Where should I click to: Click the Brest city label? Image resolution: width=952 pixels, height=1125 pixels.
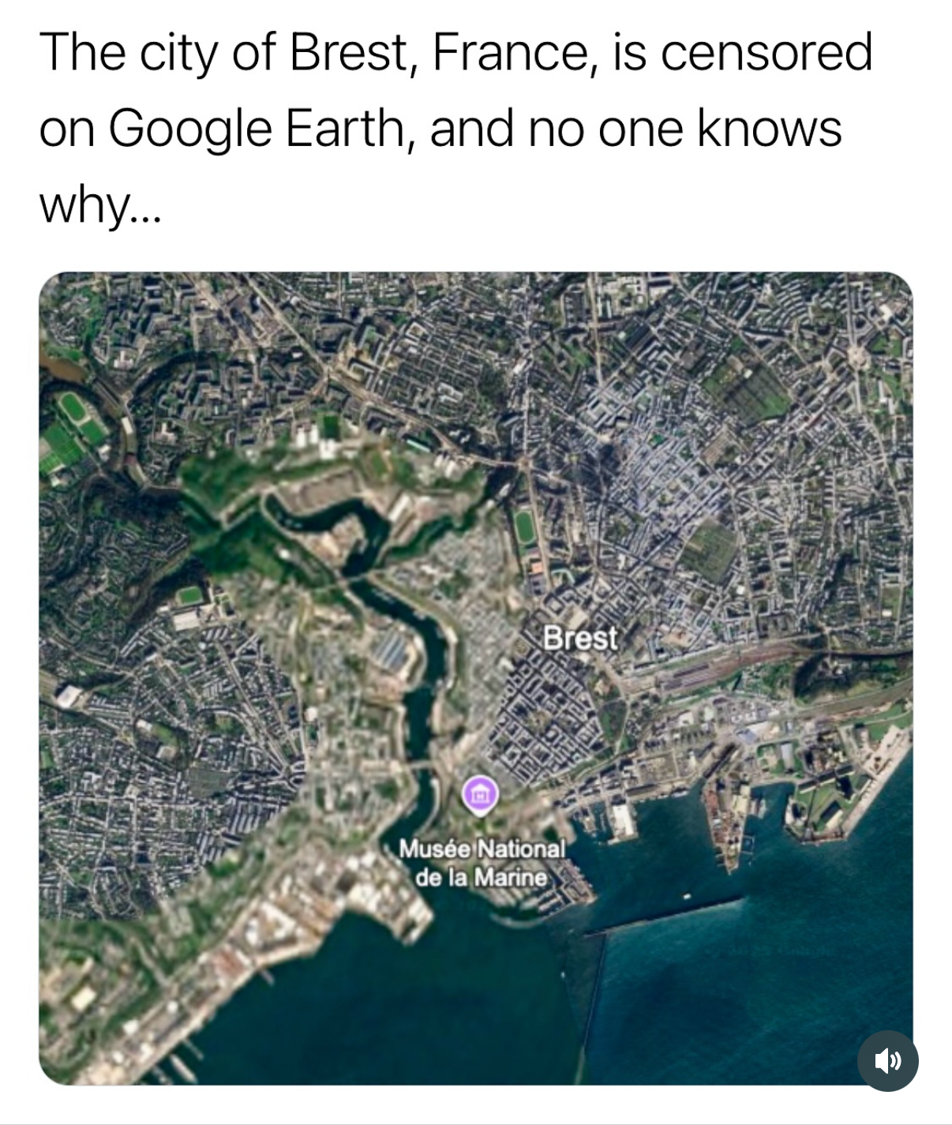coord(580,638)
